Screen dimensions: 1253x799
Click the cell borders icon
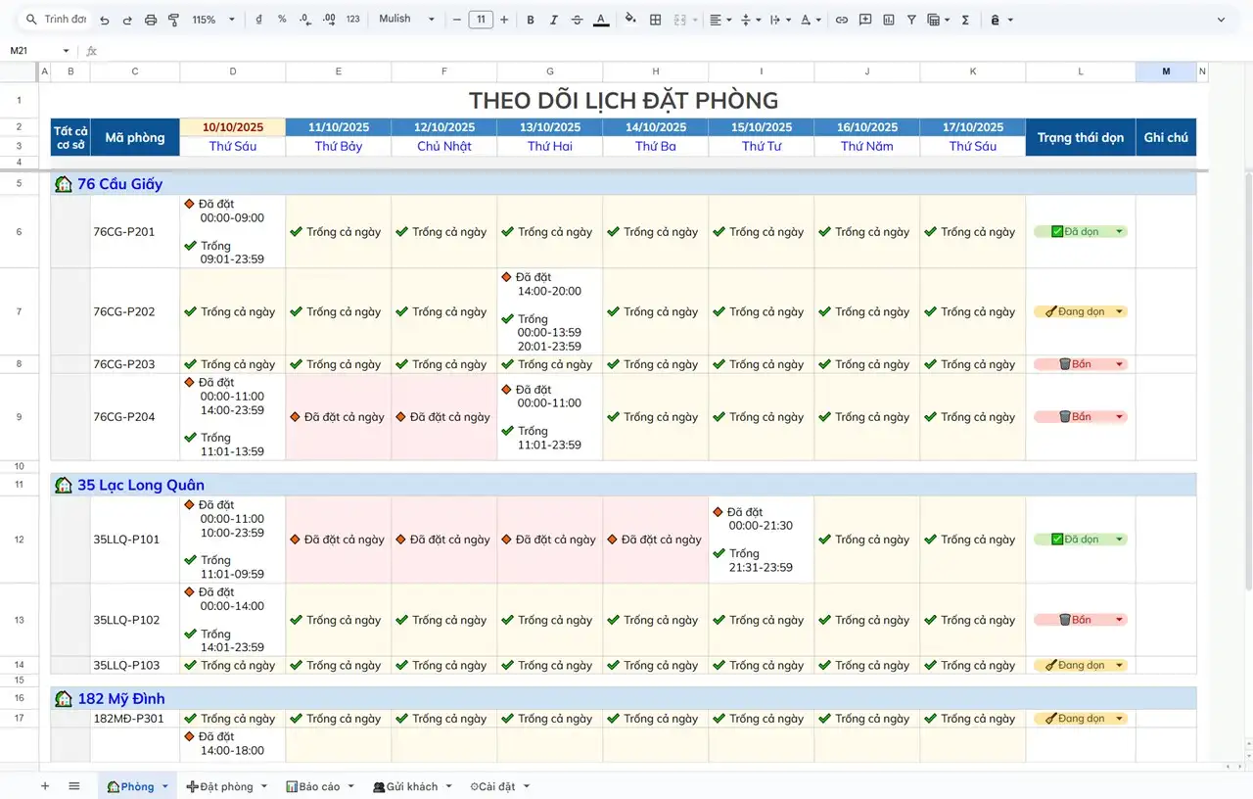[x=655, y=20]
